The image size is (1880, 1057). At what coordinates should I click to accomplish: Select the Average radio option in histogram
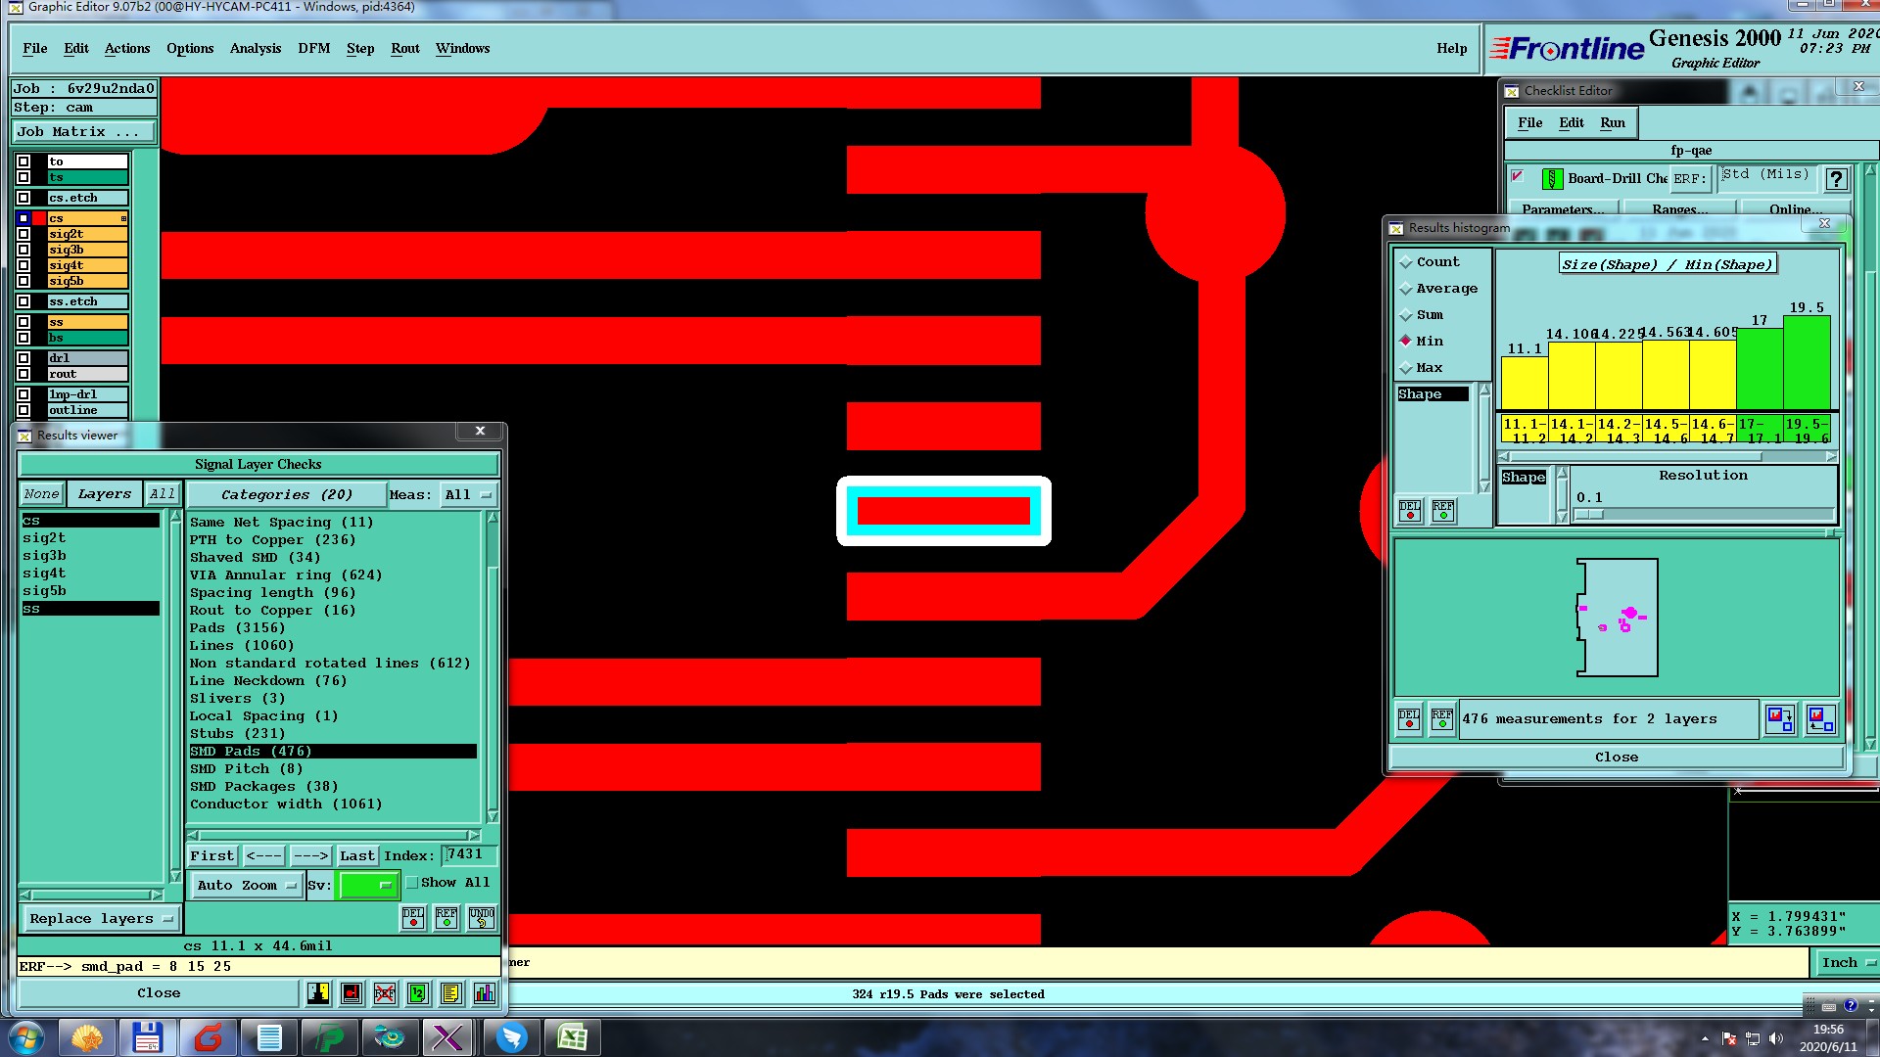pos(1406,289)
